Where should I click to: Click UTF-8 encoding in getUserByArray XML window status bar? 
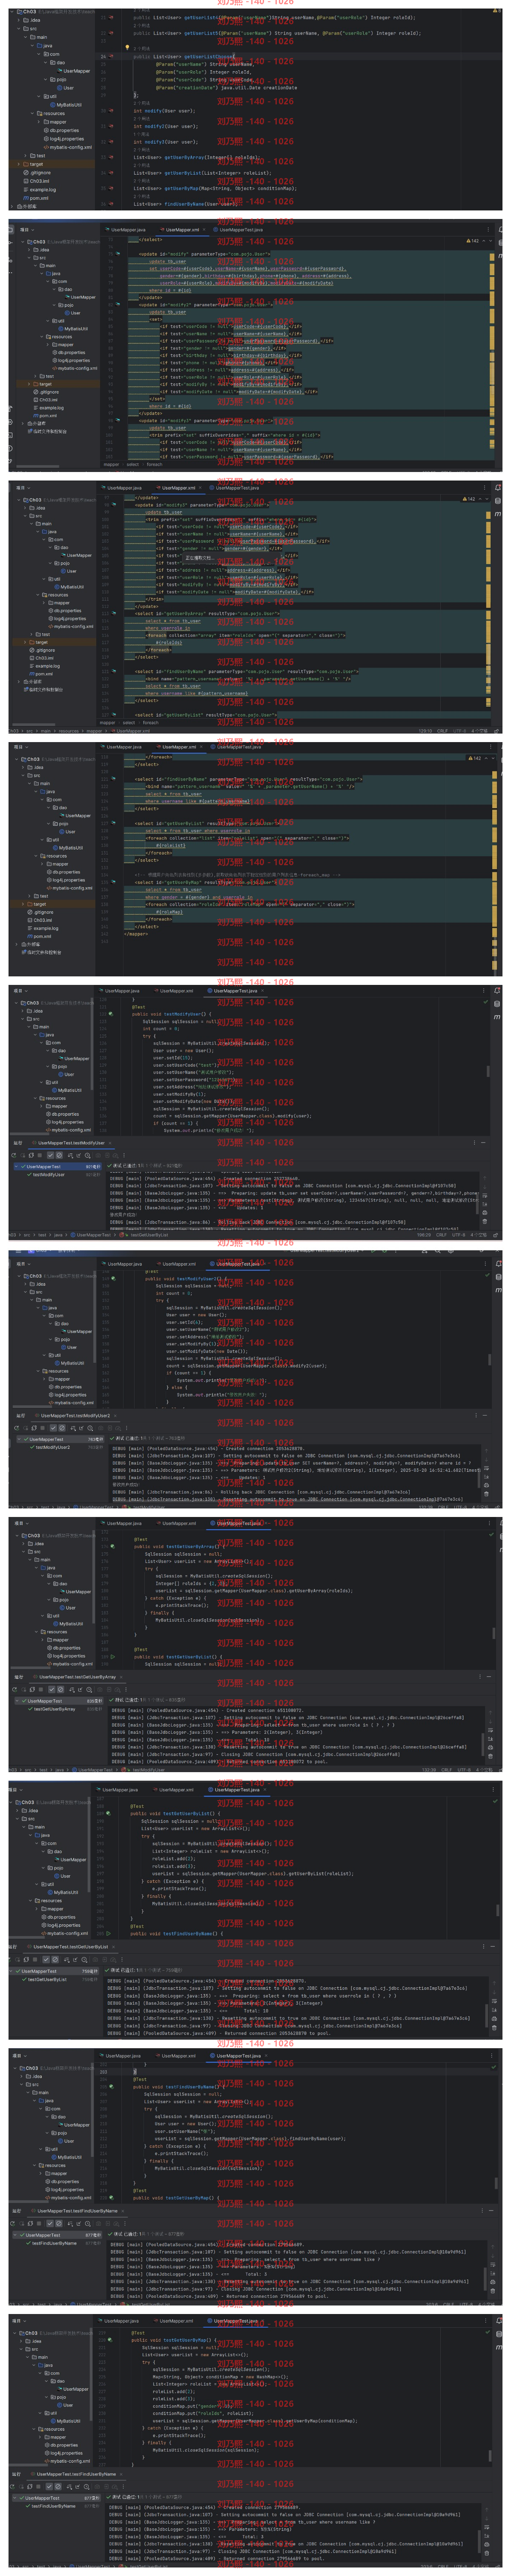[x=459, y=731]
